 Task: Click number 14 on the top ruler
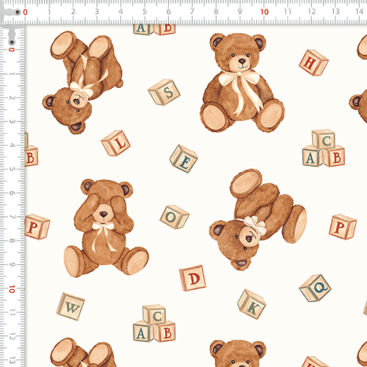[359, 12]
